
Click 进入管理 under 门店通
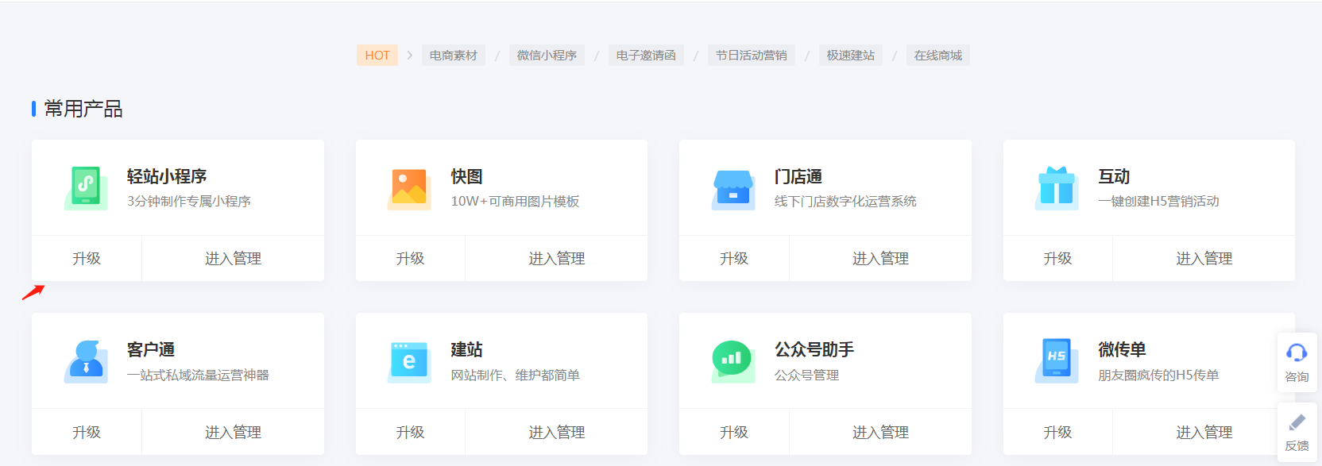[x=880, y=259]
